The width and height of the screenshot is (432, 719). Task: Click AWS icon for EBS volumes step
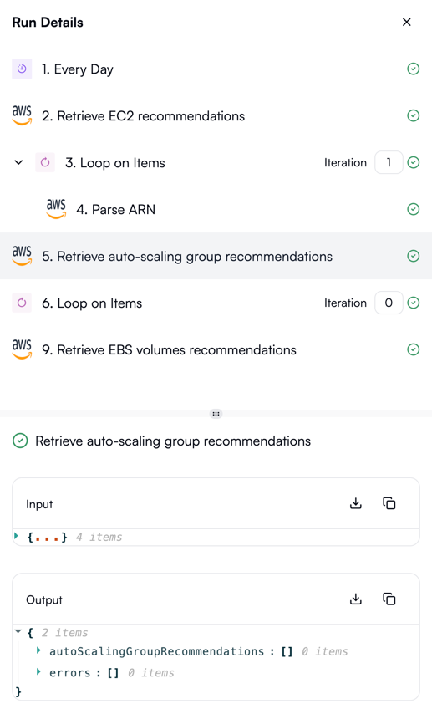tap(22, 349)
